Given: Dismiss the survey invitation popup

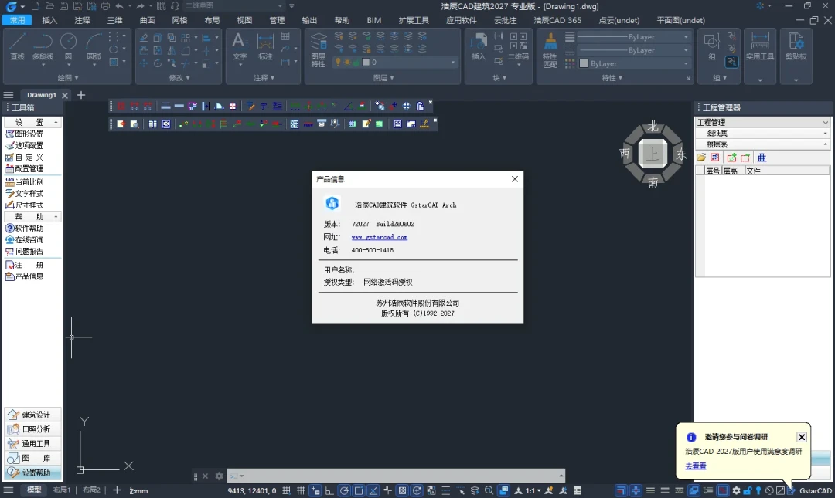Looking at the screenshot, I should tap(802, 437).
